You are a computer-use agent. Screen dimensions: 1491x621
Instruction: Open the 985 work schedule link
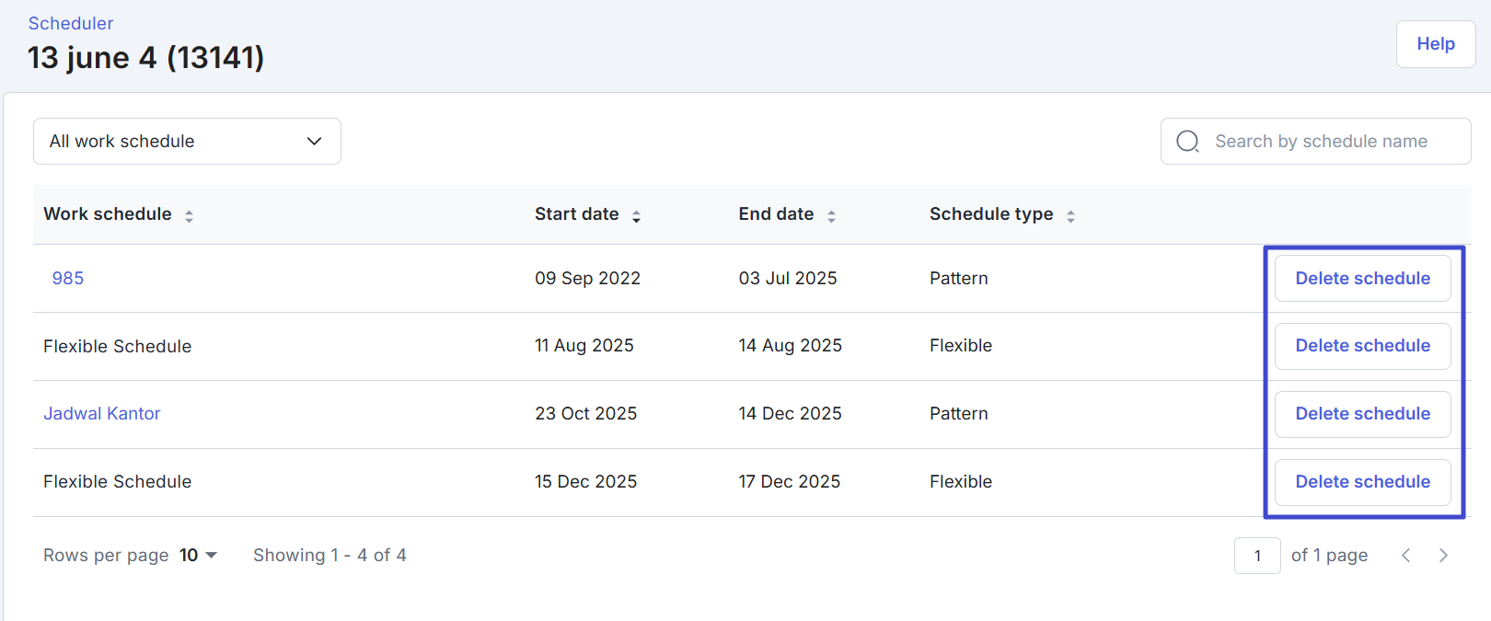point(68,278)
